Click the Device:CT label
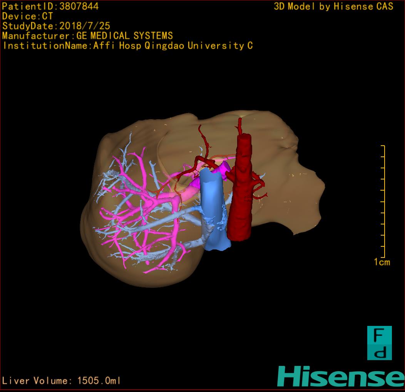This screenshot has height=392, width=405. [x=27, y=16]
